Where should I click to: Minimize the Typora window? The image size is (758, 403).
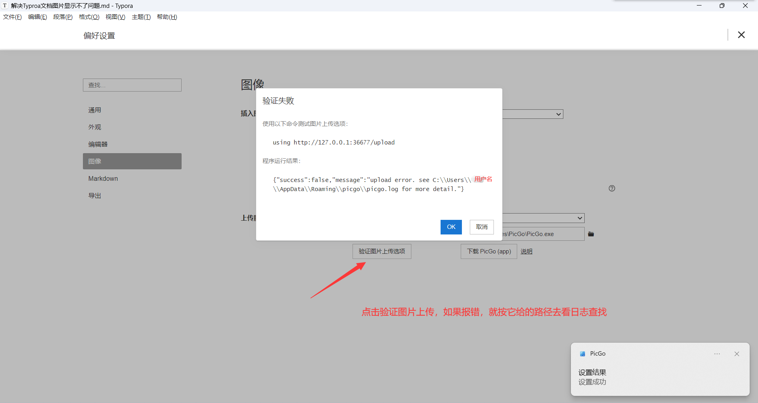pos(699,6)
